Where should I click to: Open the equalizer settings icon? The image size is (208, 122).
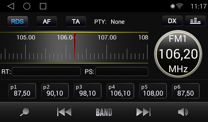click(195, 21)
